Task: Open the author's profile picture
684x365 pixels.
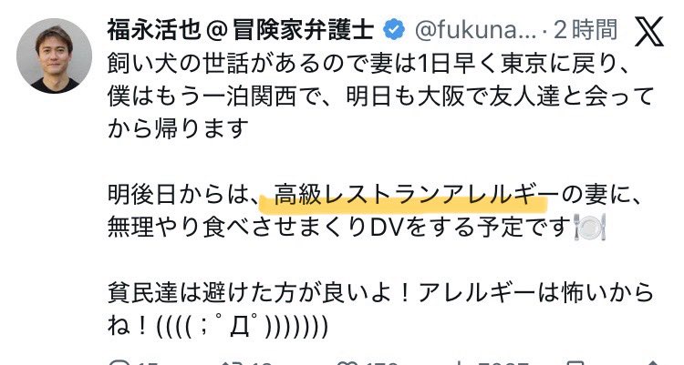Action: (x=55, y=56)
